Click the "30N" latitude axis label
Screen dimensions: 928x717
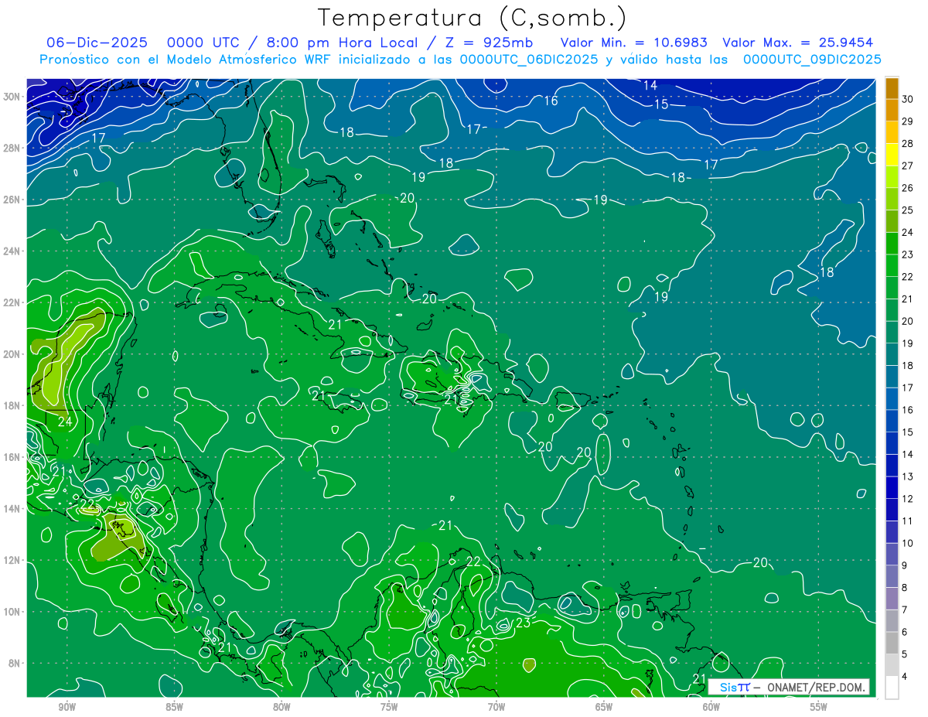pyautogui.click(x=12, y=97)
